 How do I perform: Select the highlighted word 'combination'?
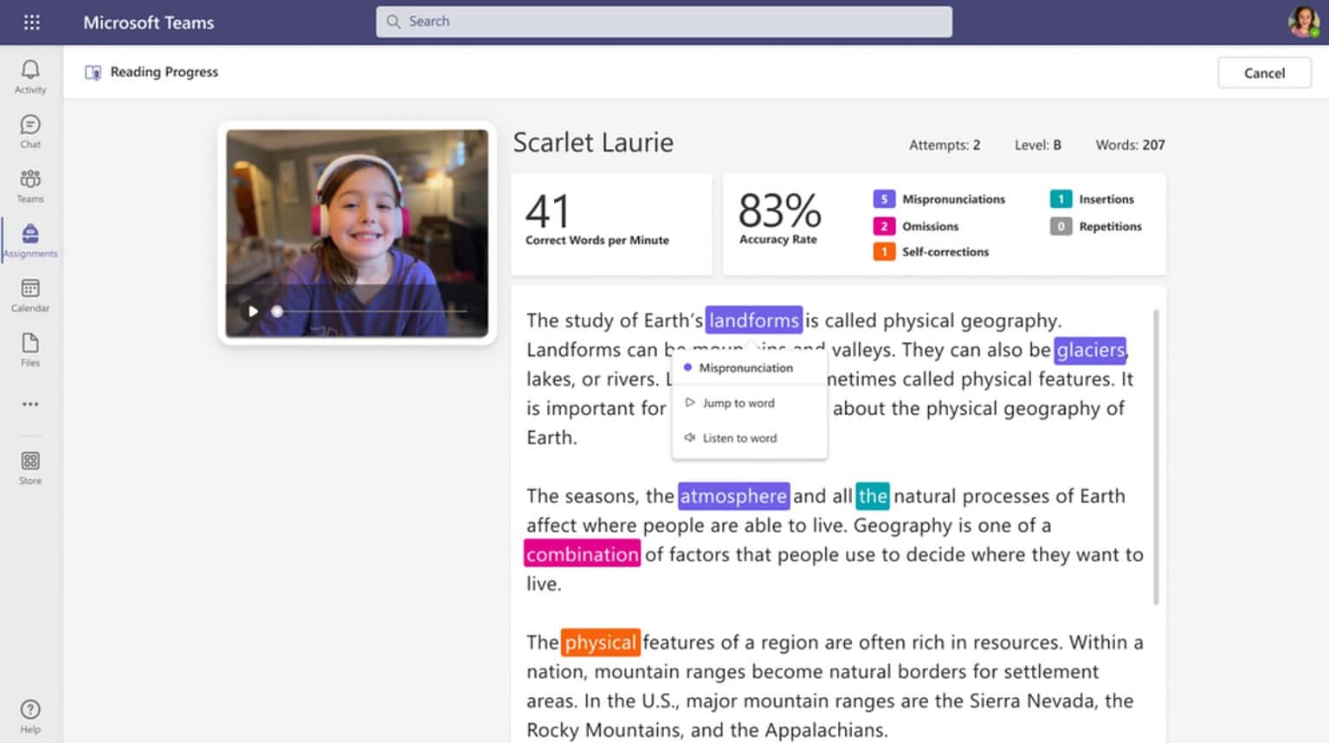point(582,553)
